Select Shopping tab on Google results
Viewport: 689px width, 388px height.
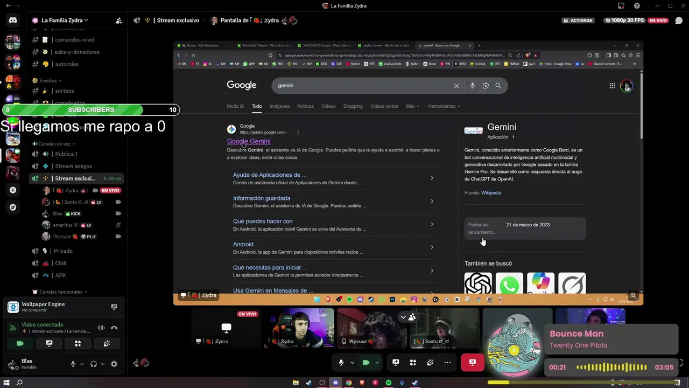353,106
